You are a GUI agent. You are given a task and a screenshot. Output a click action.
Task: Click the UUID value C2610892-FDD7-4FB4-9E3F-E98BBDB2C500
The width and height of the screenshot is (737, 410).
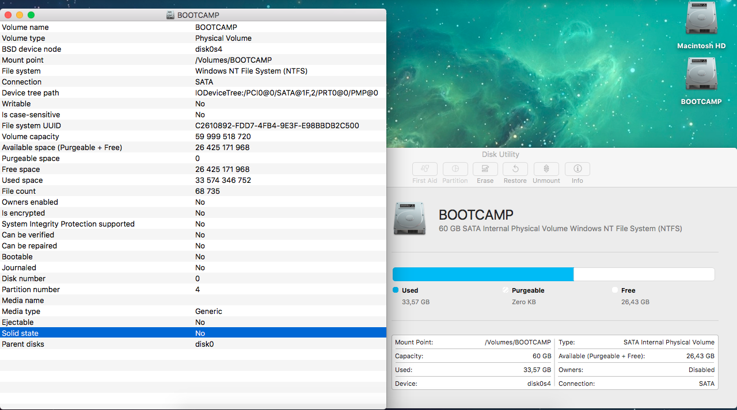pos(277,125)
